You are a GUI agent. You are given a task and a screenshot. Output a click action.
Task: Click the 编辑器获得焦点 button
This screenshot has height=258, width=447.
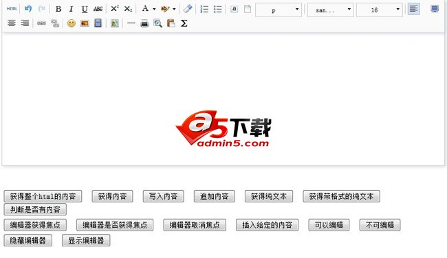coord(35,225)
